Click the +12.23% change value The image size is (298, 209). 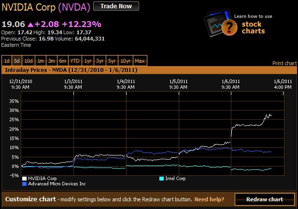(82, 24)
